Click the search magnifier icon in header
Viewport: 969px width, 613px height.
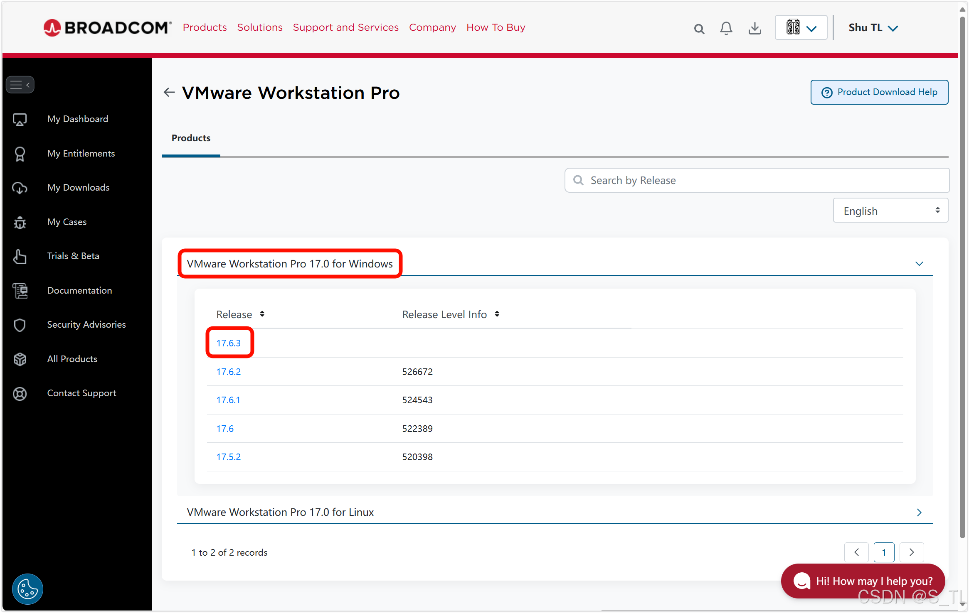[699, 29]
